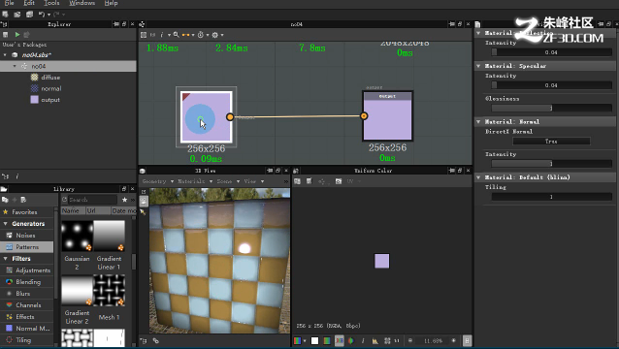This screenshot has width=619, height=349.
Task: Collapse the no04.sbs package tree node
Action: [5, 55]
